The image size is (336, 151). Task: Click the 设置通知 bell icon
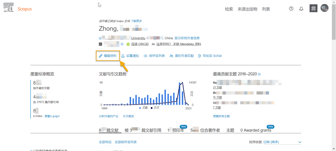click(123, 56)
